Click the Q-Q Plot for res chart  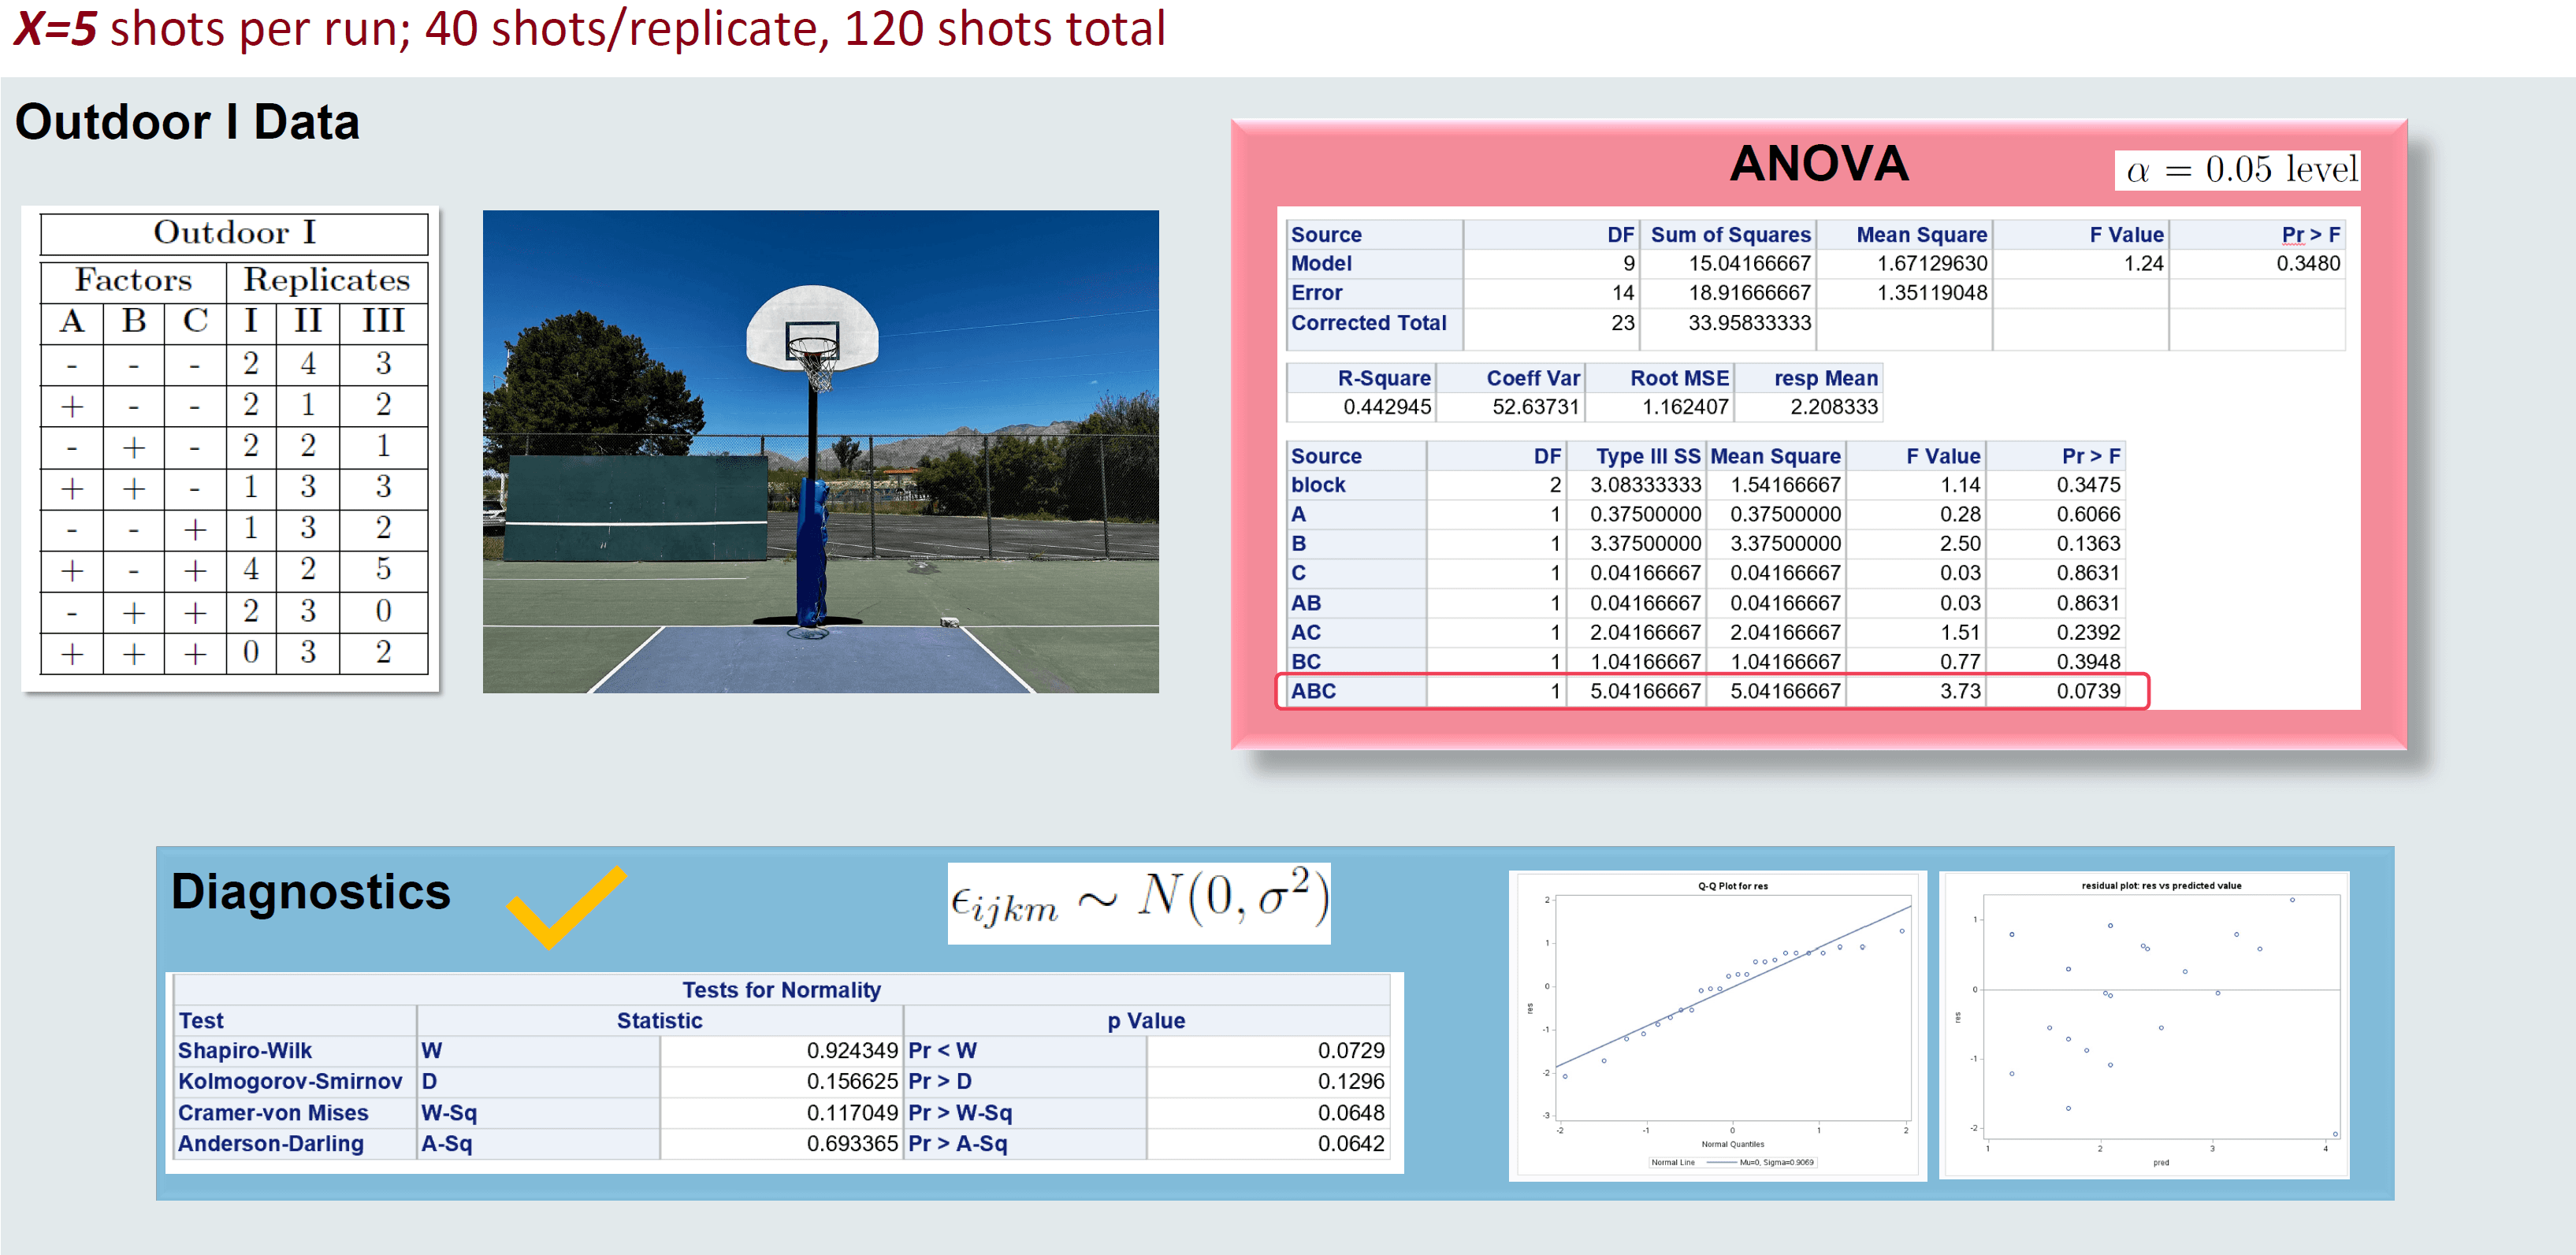click(1717, 1025)
